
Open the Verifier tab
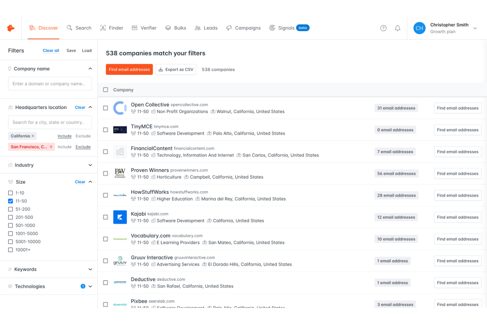pos(144,28)
